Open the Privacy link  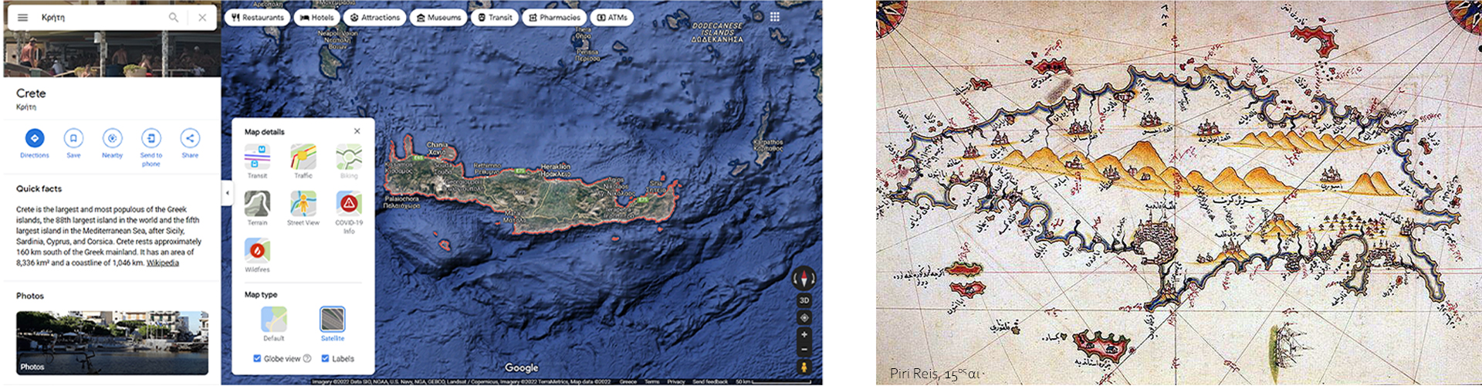coord(676,381)
